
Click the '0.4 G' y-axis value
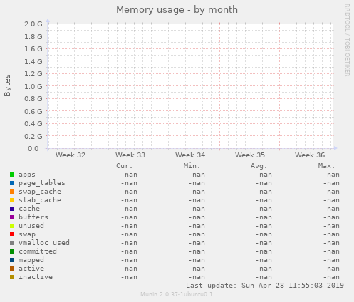click(x=33, y=124)
